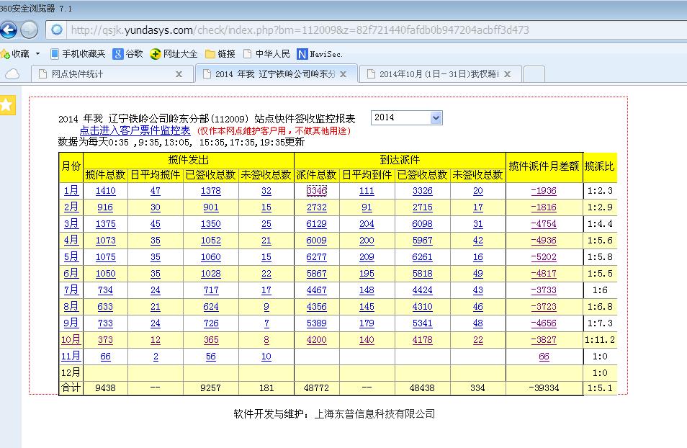Open the 2月 month link

71,207
